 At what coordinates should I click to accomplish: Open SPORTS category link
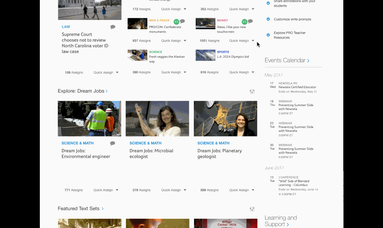click(223, 52)
